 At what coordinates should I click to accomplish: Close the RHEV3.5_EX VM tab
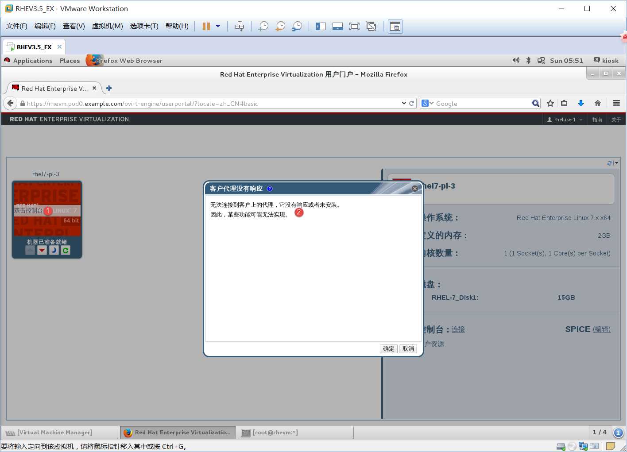pos(59,46)
